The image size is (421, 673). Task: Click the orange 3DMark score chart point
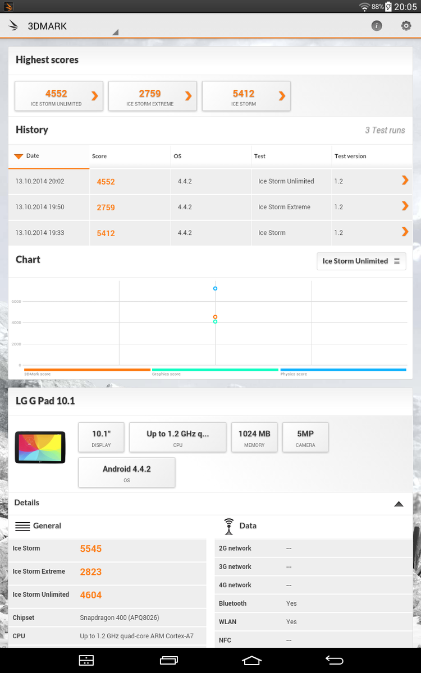click(215, 317)
